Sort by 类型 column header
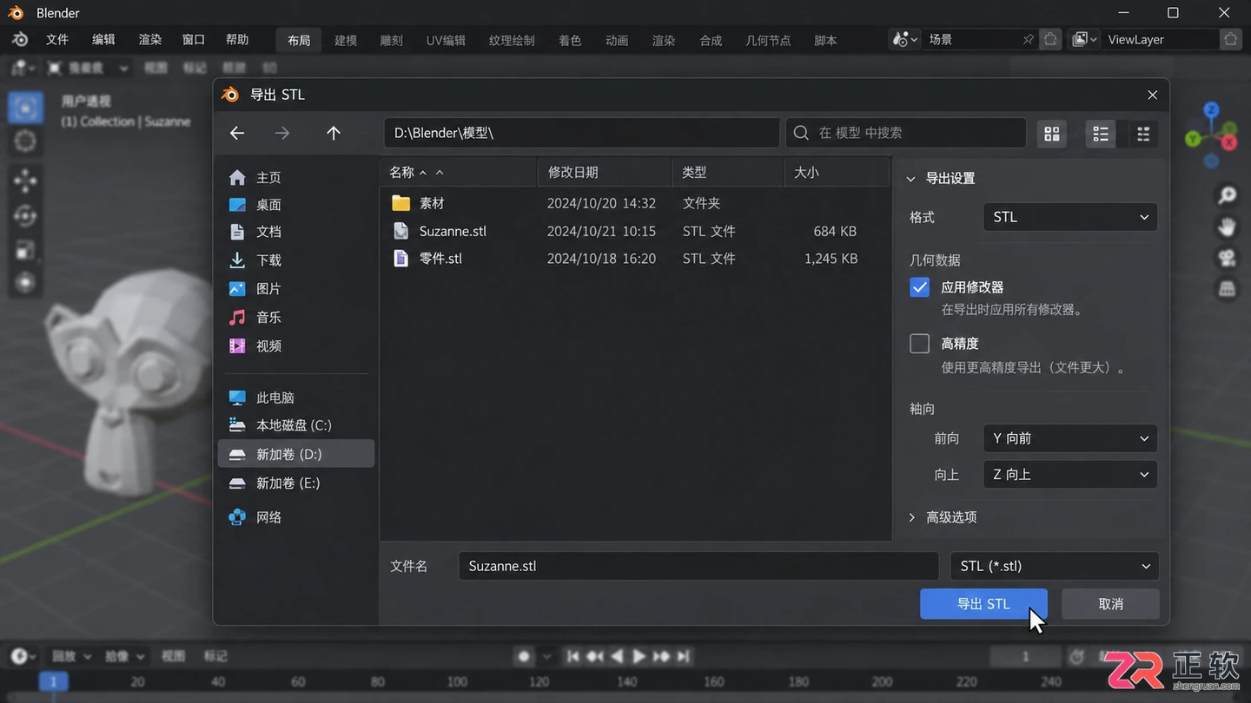This screenshot has width=1251, height=703. (x=728, y=173)
